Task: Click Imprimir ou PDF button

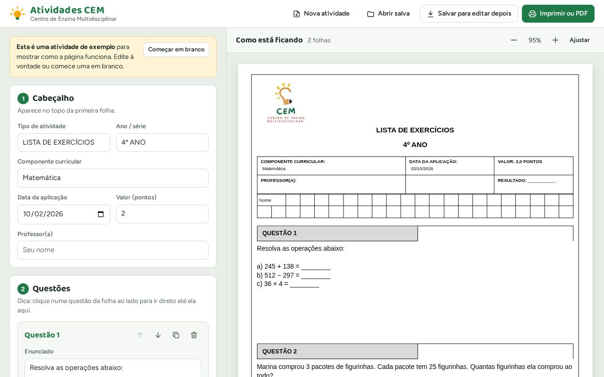Action: tap(558, 14)
